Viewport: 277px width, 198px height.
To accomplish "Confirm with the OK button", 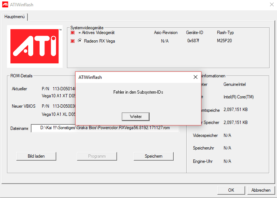I will (231, 190).
